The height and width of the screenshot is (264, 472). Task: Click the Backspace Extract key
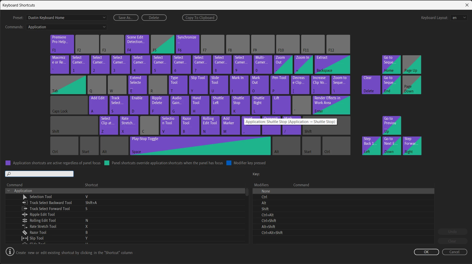(x=332, y=64)
